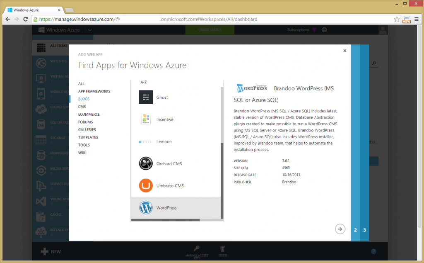This screenshot has height=263, width=424.
Task: Click the version value 3.6.1
Action: [x=286, y=161]
